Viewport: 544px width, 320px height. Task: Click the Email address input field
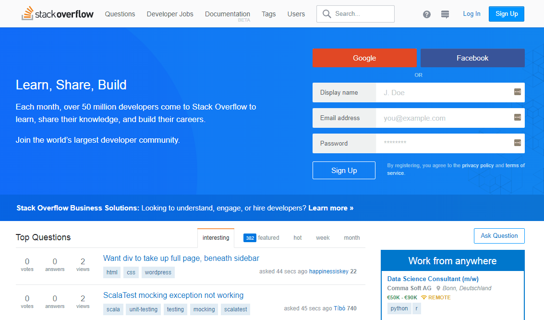(450, 118)
